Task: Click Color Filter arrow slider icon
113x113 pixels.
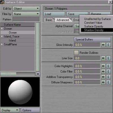Action: coord(103,72)
